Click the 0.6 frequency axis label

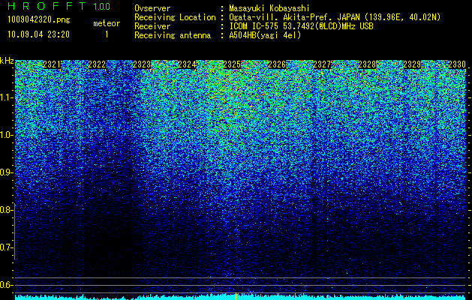click(6, 285)
